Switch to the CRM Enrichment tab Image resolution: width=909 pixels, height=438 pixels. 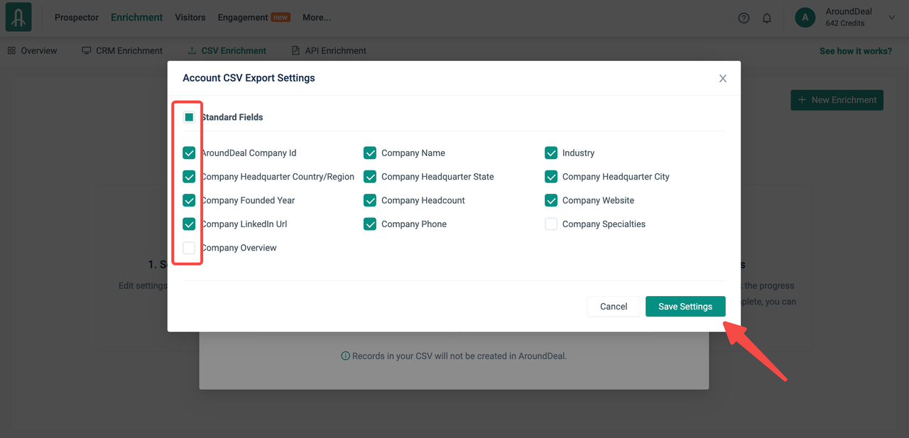point(122,51)
